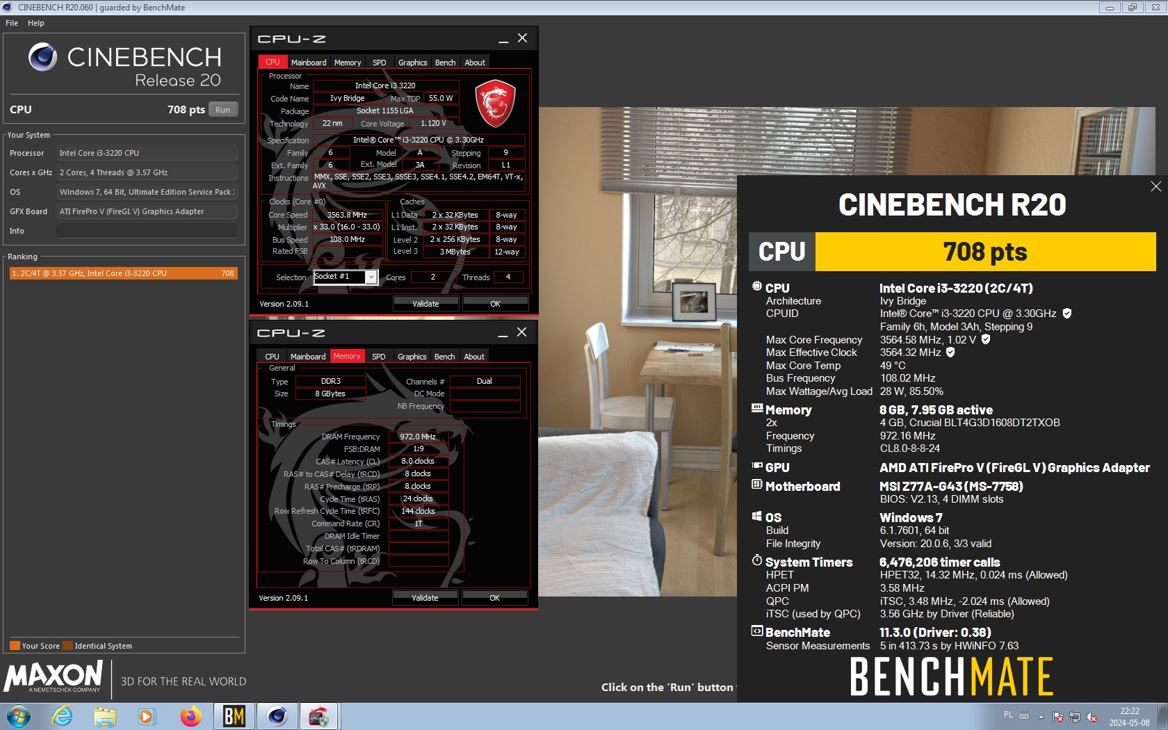Click the muted volume tray icon
Viewport: 1168px width, 730px height.
coord(1092,716)
